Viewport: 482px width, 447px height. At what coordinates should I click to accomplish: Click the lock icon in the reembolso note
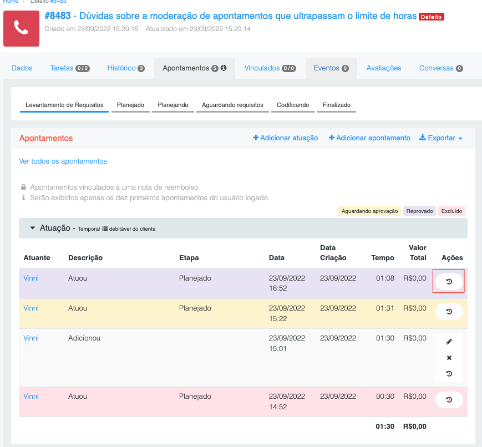[23, 187]
